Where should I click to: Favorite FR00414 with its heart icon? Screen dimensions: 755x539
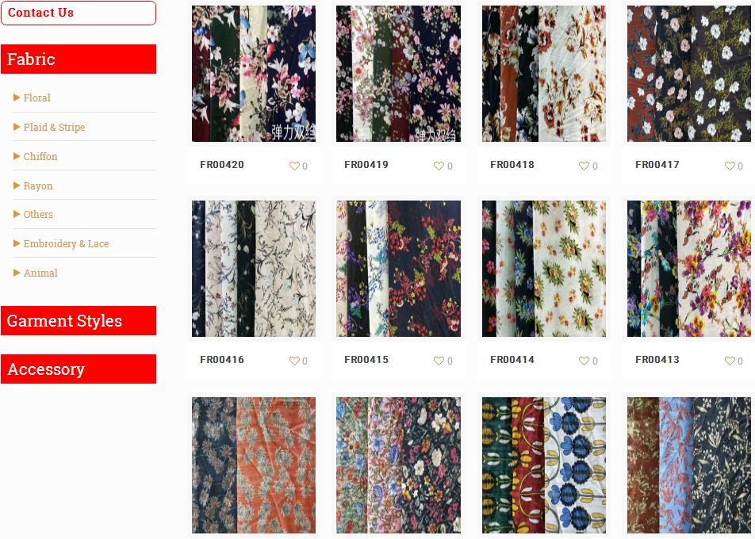(x=584, y=361)
